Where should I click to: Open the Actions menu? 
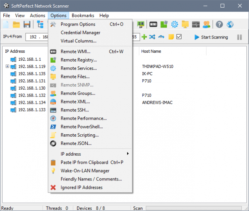38,16
